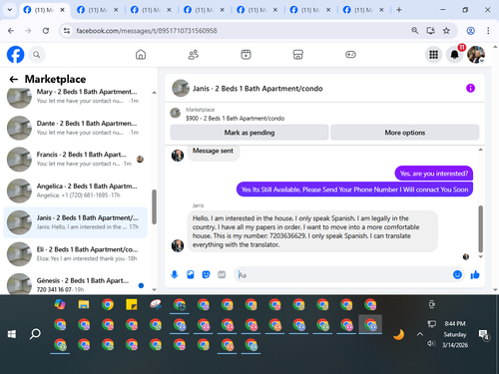Click the zoom magnifier in address bar
The image size is (499, 374).
(415, 31)
